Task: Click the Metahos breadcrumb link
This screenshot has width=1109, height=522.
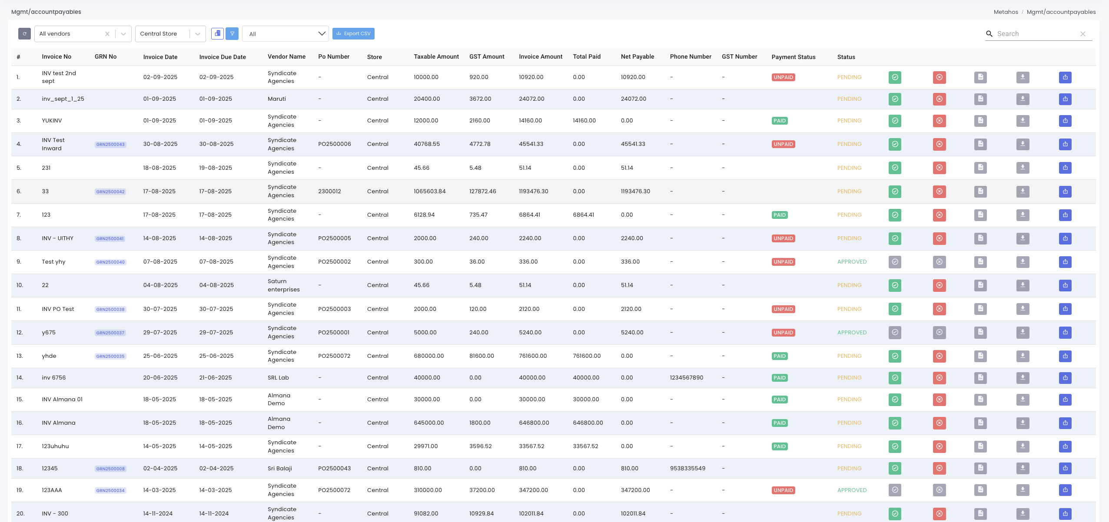Action: click(x=1006, y=12)
